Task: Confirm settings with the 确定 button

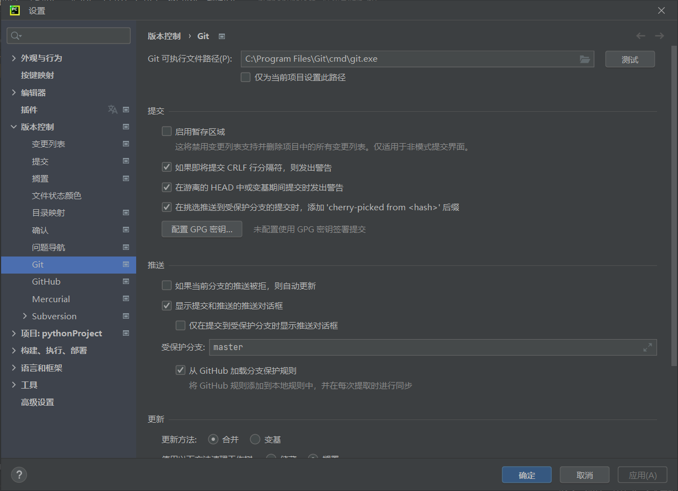Action: click(527, 475)
